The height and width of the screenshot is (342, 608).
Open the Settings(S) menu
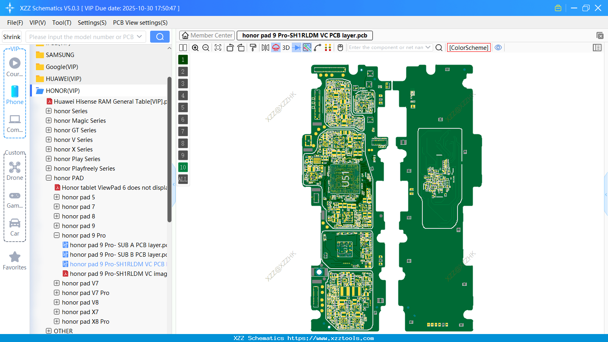92,23
